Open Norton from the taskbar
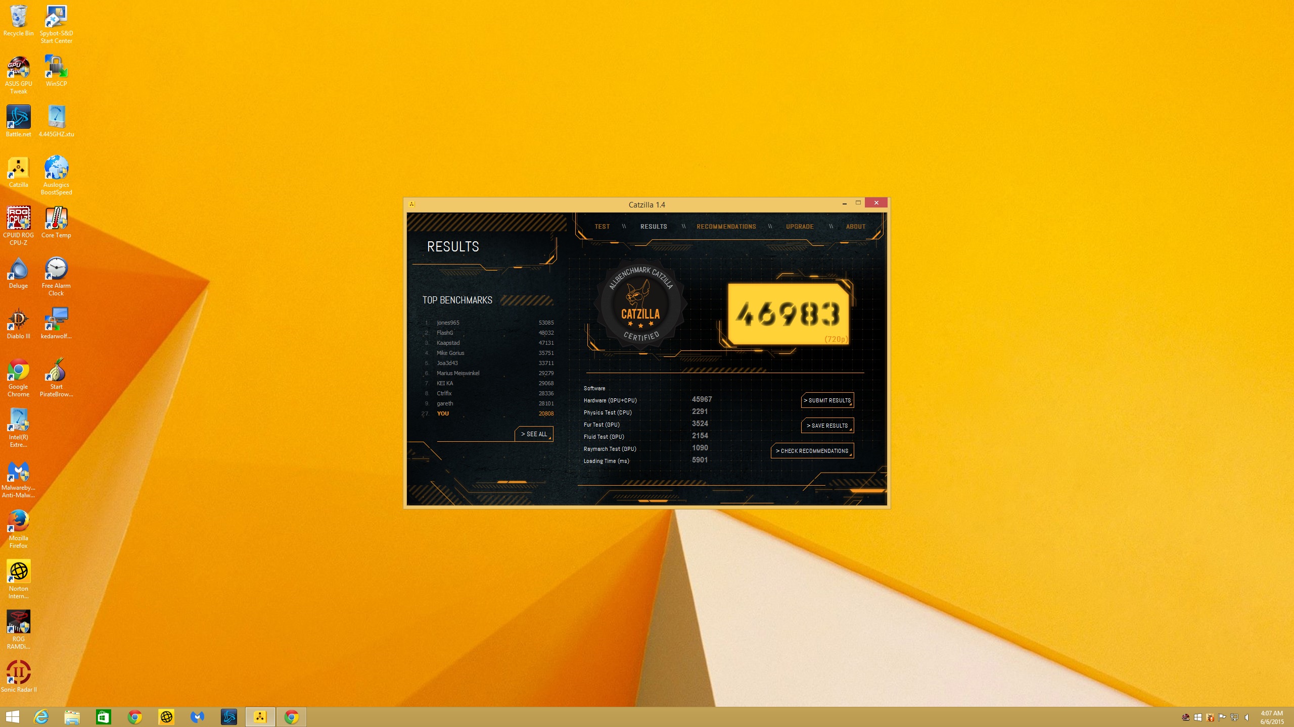 (x=166, y=717)
